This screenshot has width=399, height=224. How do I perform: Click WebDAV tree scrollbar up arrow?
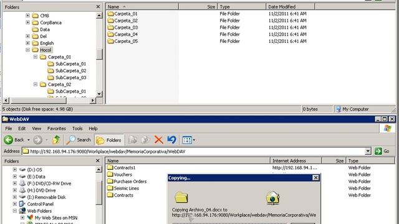(x=99, y=169)
